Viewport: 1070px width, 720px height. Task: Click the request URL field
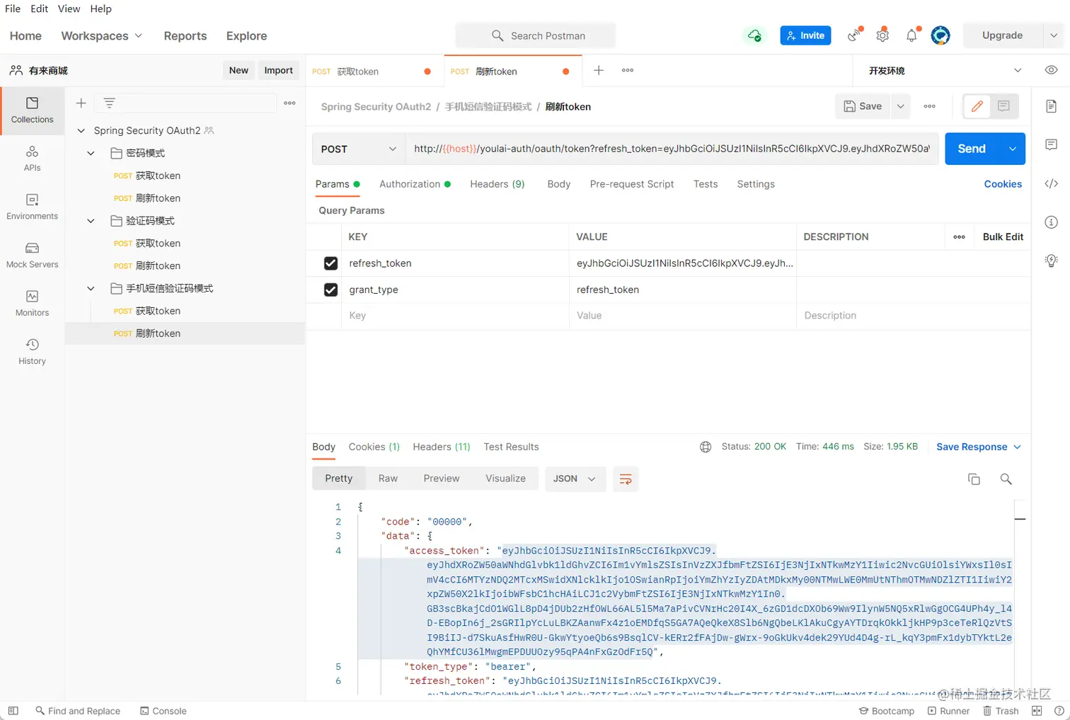click(672, 149)
